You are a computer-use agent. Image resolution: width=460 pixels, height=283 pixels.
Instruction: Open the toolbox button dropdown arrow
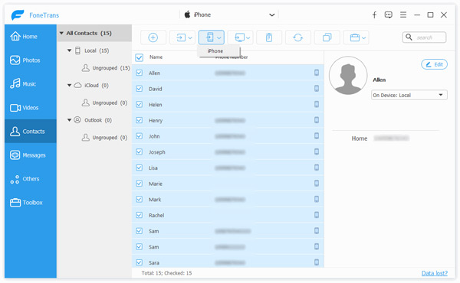pos(363,37)
